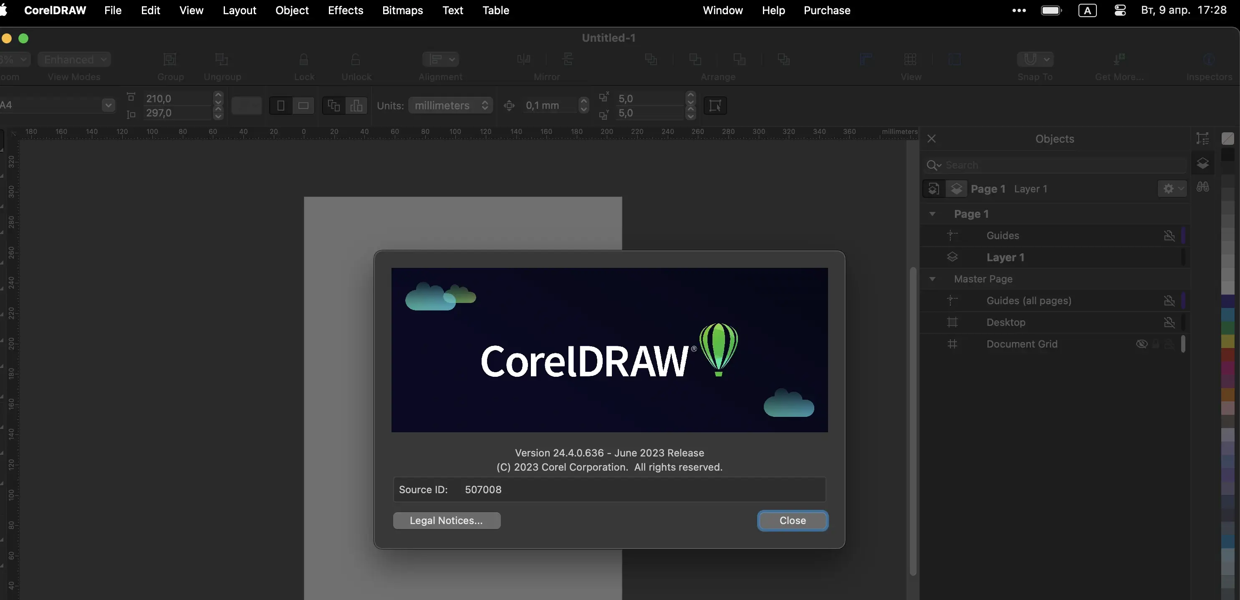Viewport: 1240px width, 600px height.
Task: Close the Objects panel with its X
Action: pyautogui.click(x=932, y=139)
